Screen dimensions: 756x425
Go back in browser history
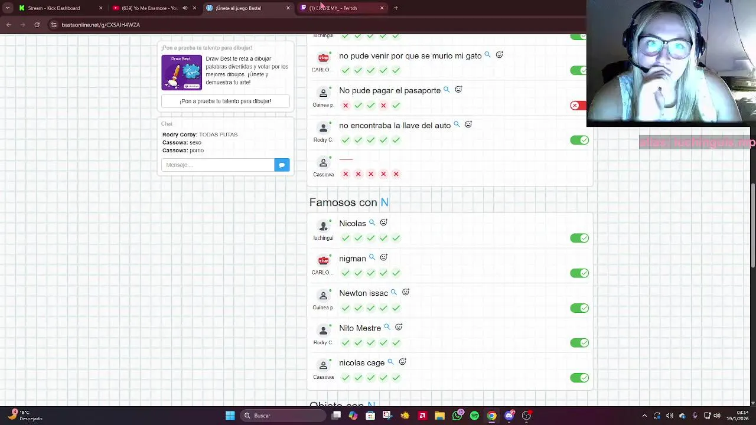pos(8,25)
